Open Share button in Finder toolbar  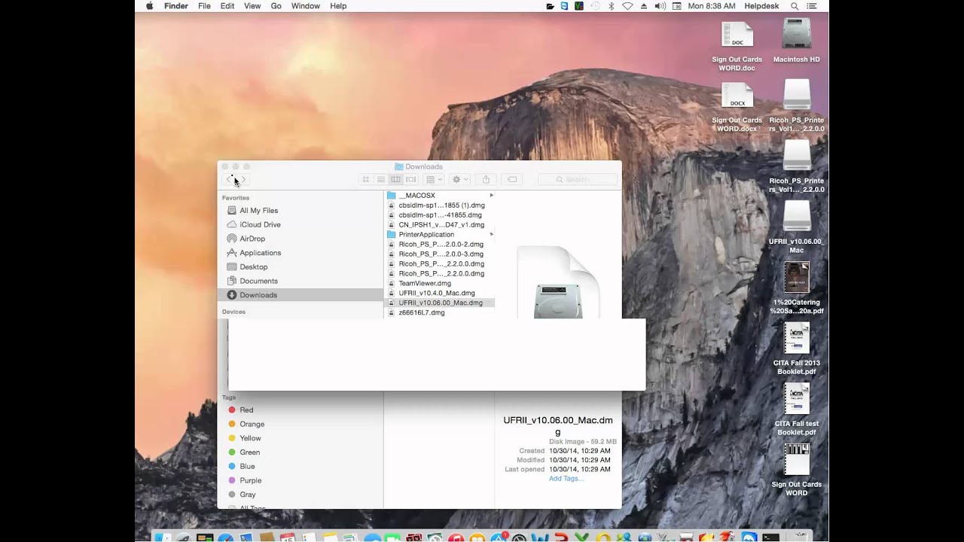point(486,179)
